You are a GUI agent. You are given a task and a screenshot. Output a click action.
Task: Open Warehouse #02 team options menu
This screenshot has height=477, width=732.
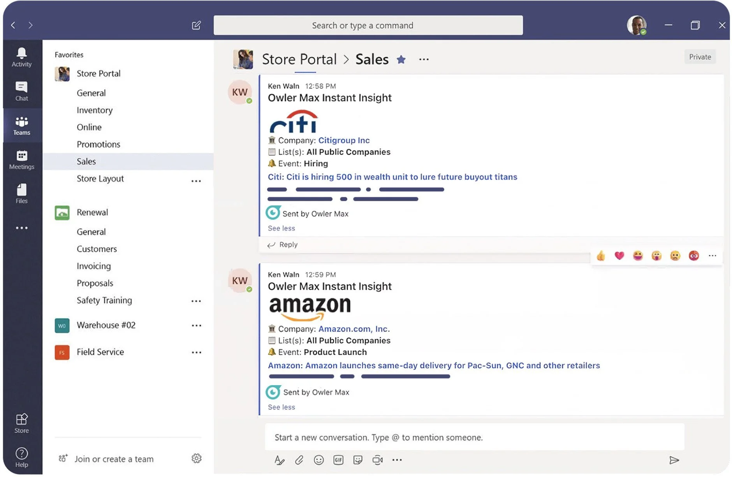[196, 325]
